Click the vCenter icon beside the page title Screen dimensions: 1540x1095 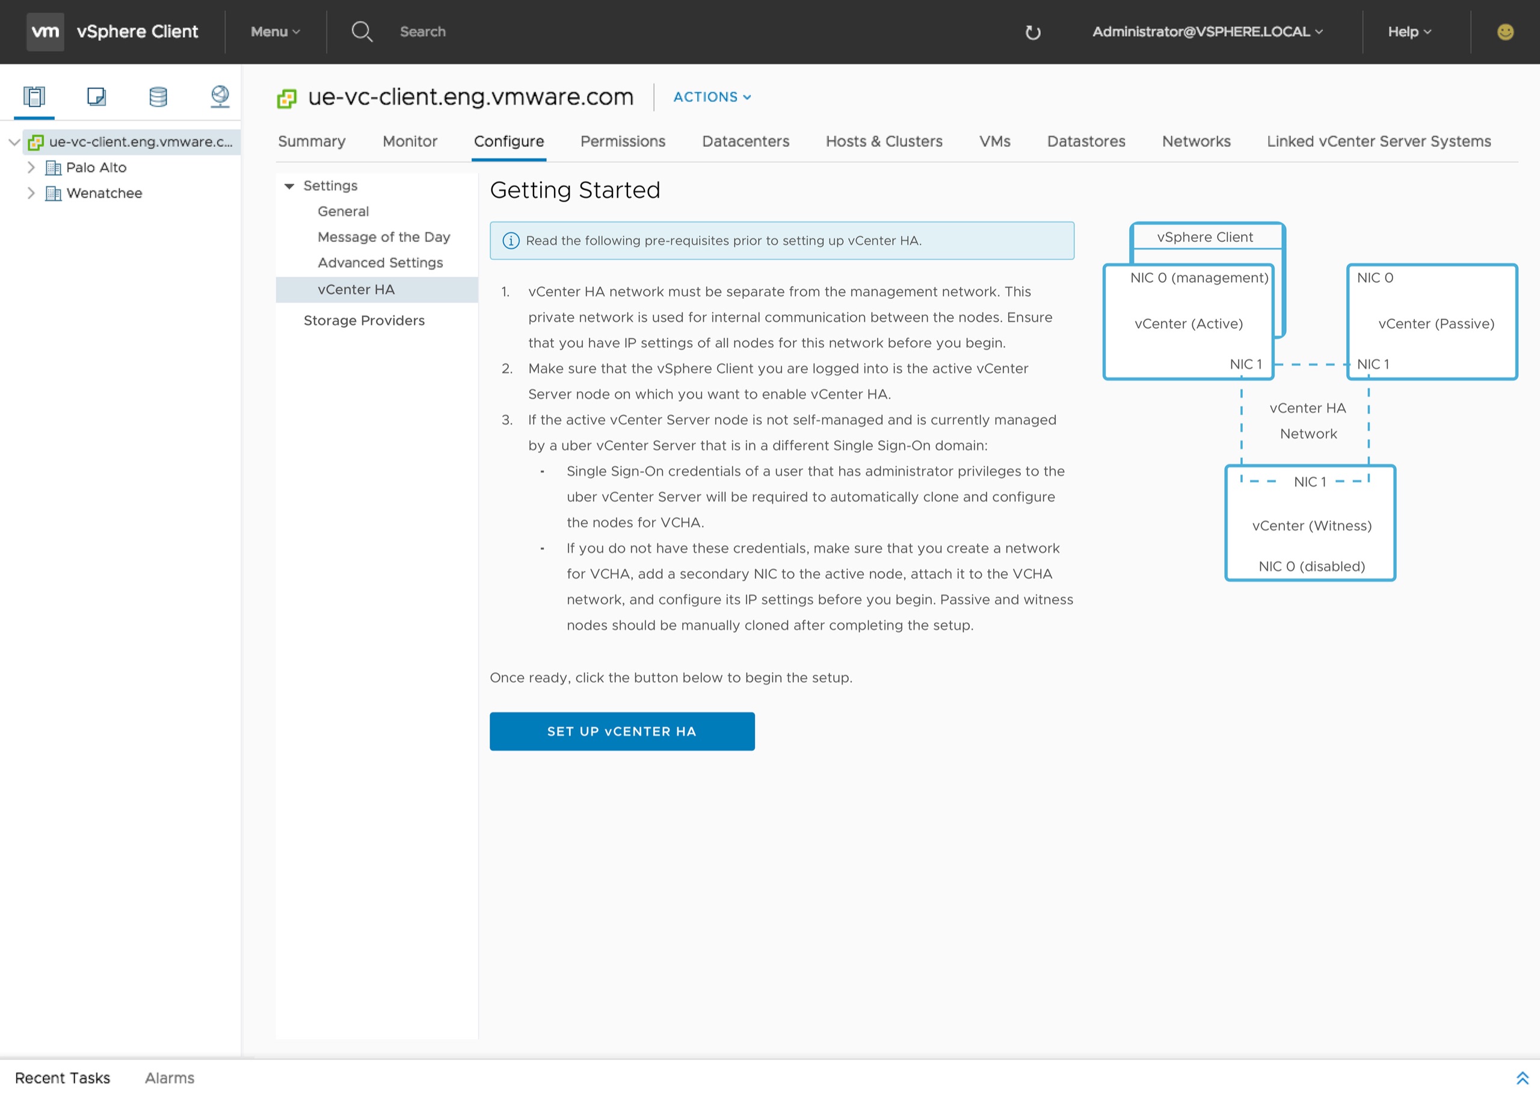[x=287, y=99]
